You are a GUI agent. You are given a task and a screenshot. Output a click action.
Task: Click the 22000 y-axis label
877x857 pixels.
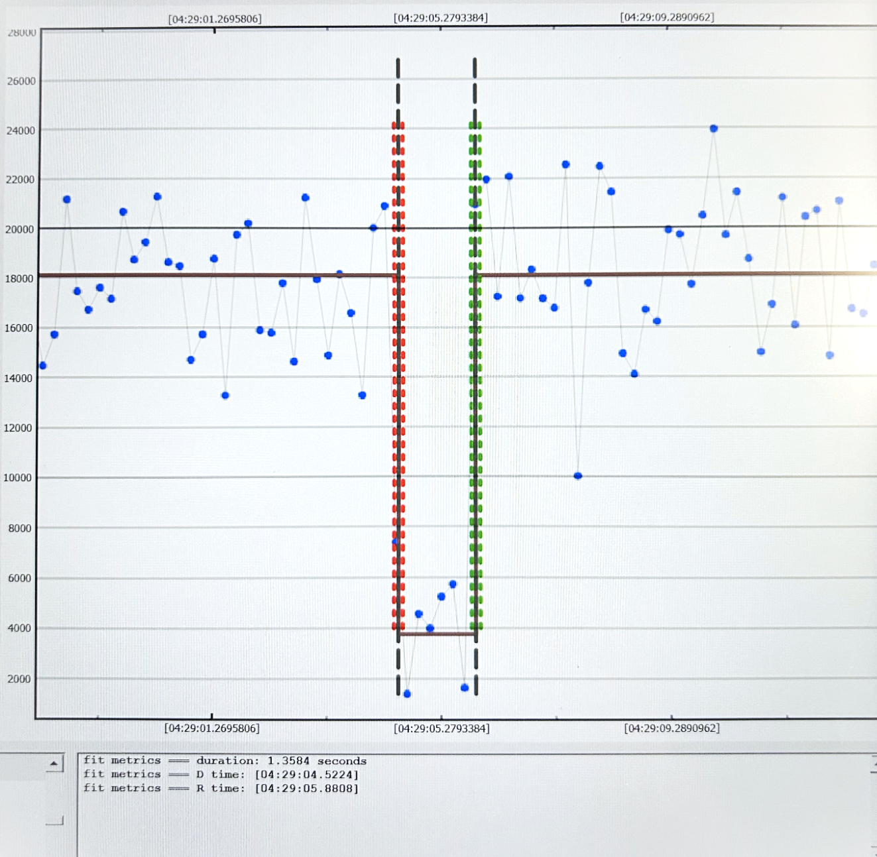pyautogui.click(x=20, y=180)
